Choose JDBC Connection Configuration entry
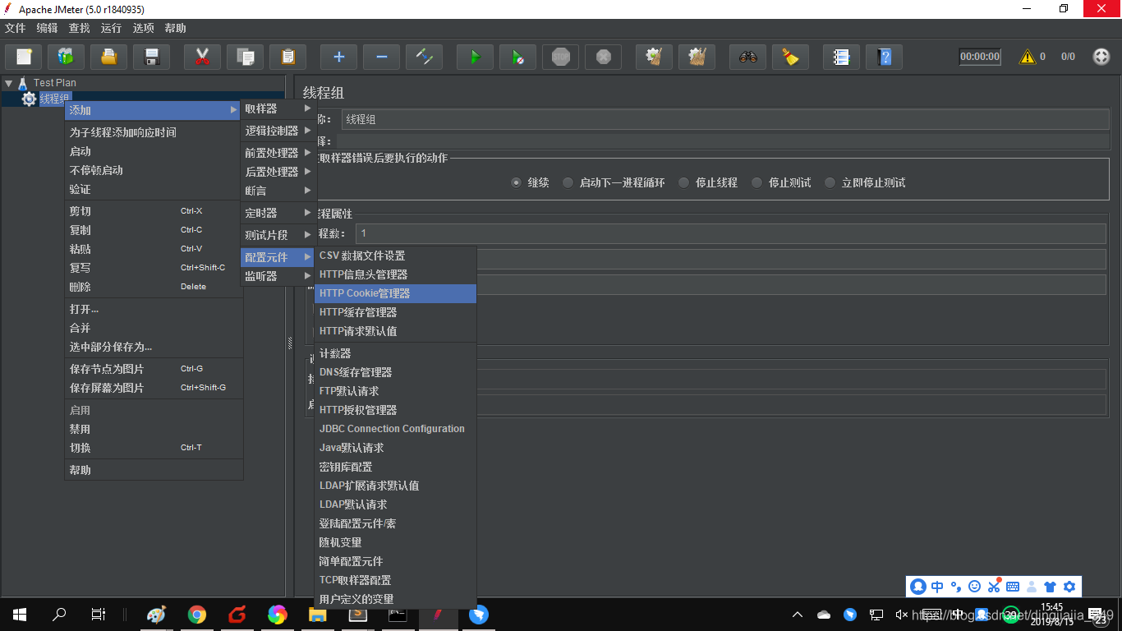 (x=395, y=429)
